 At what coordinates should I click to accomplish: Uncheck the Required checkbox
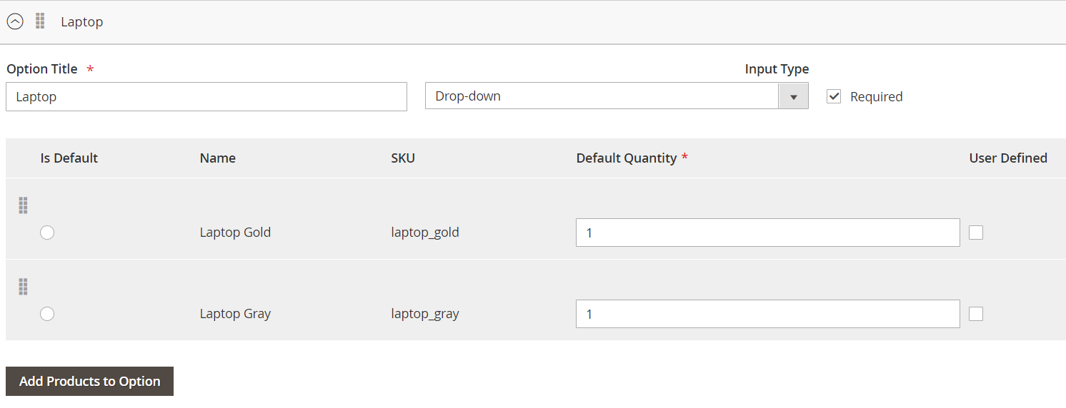(834, 96)
